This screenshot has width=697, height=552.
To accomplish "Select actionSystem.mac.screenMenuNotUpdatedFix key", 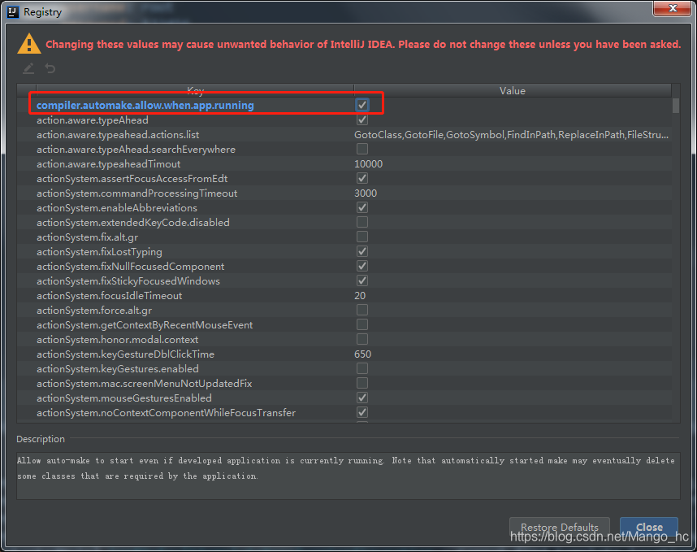I will [x=144, y=384].
